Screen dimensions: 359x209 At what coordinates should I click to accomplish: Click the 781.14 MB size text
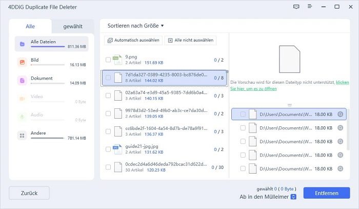(77, 138)
